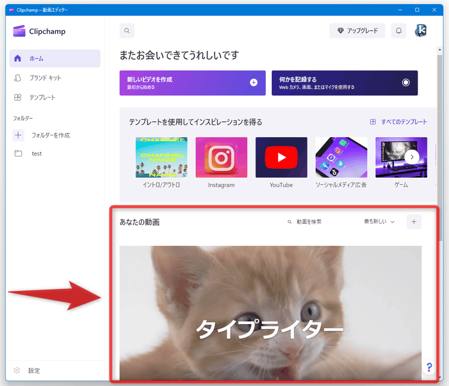Start recording with 何かを記録する
This screenshot has width=449, height=386.
[344, 83]
